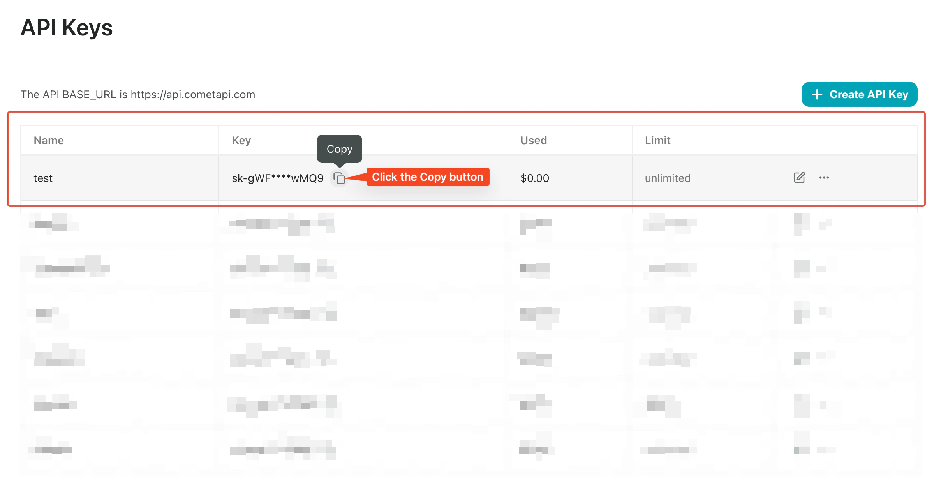Open additional actions for the third key entry
948x480 pixels.
(x=824, y=269)
